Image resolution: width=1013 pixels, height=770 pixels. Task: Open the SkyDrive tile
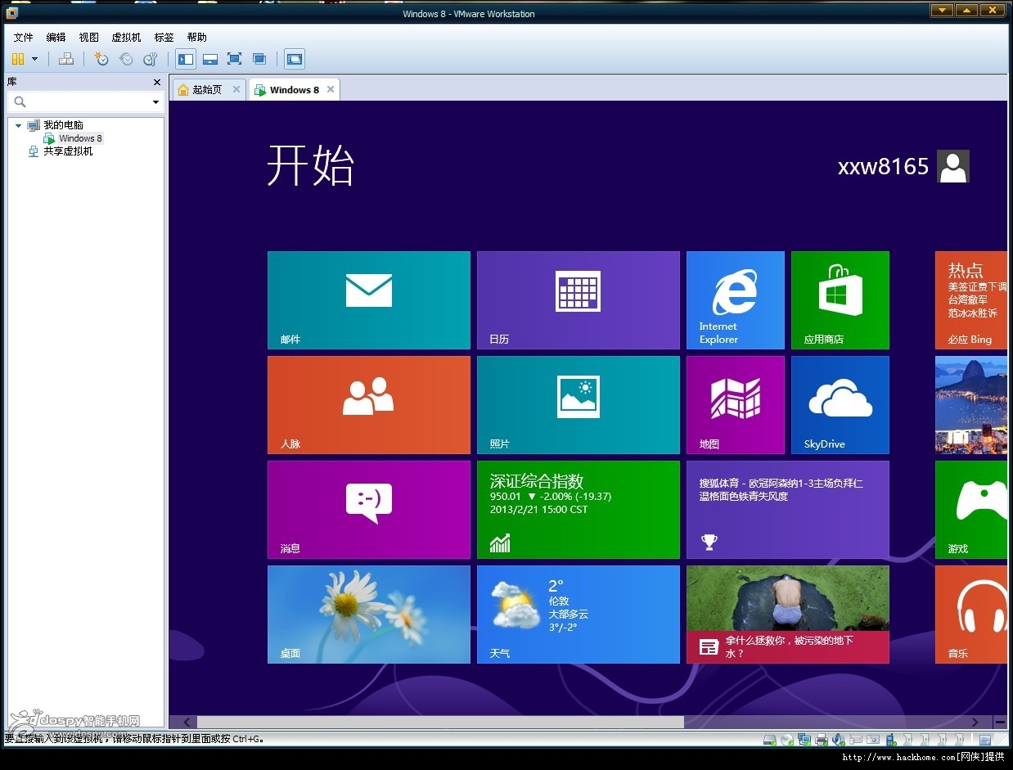pos(840,405)
